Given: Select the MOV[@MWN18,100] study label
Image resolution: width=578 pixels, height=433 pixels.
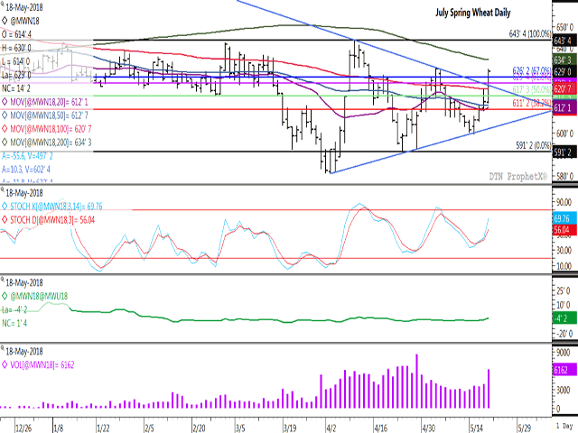Looking at the screenshot, I should (51, 129).
